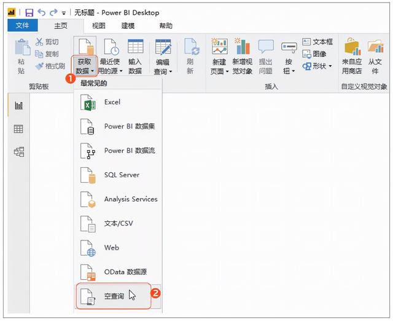Expand the 最近使用的源 dropdown arrow
This screenshot has height=321, width=393.
coord(121,71)
